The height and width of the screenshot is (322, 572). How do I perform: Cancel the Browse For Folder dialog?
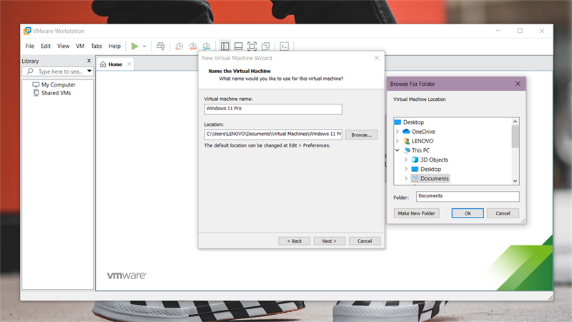point(503,213)
